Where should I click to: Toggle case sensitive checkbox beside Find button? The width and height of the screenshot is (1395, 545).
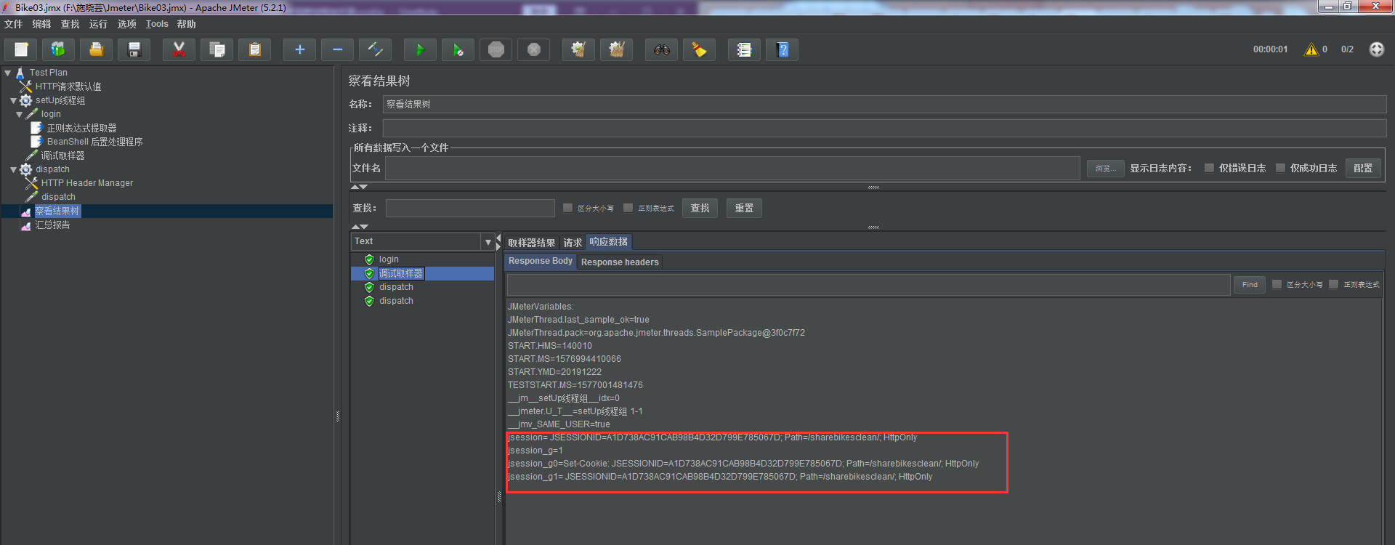pyautogui.click(x=1277, y=284)
